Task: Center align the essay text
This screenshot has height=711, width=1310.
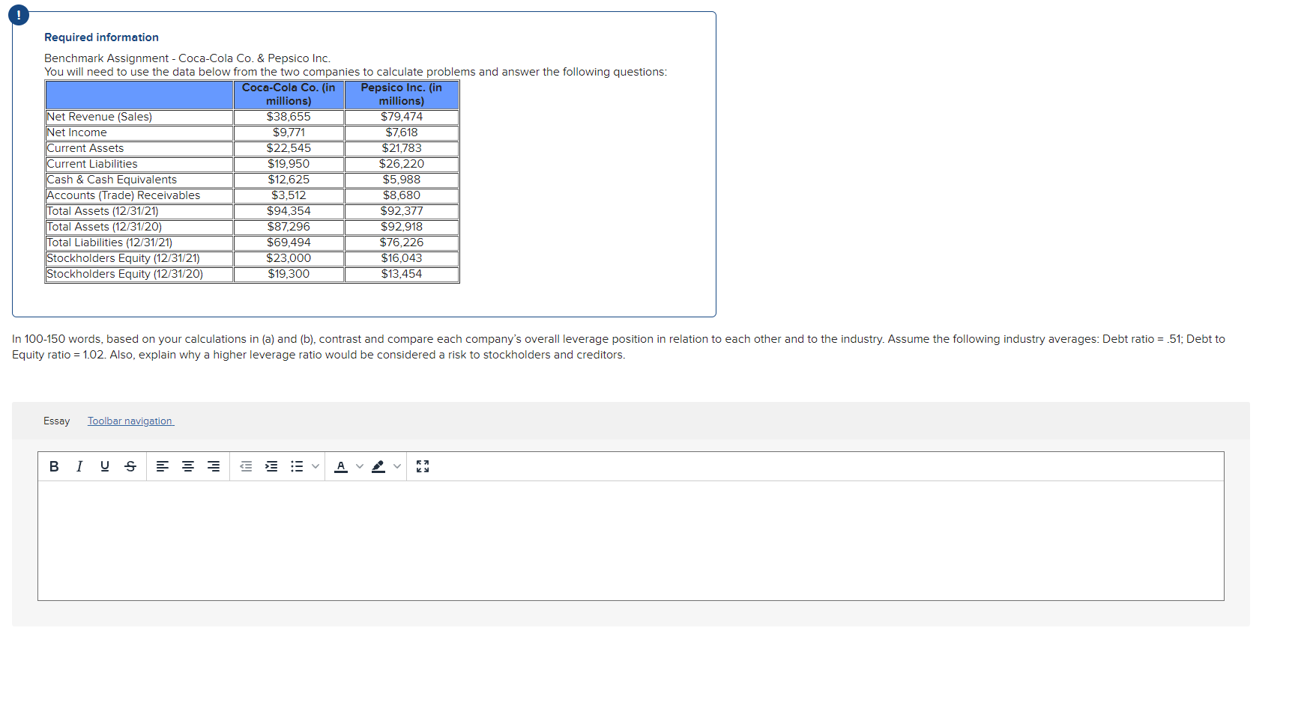Action: 187,466
